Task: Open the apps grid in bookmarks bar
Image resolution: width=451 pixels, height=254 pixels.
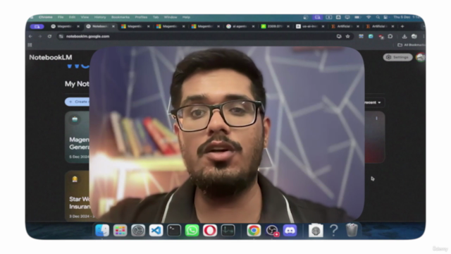Action: (30, 45)
